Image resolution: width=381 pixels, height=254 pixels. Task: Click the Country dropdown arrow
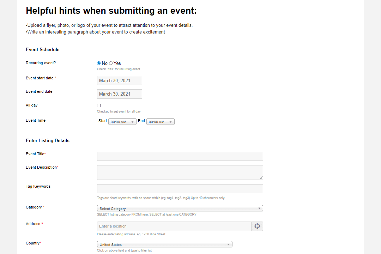point(228,244)
